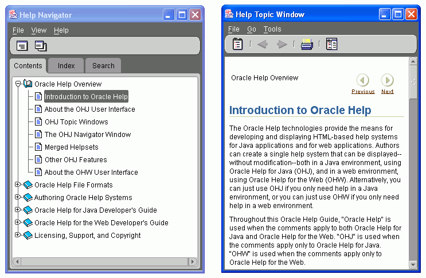
Task: Click the down arrow of topic vertical scrollbar
Action: [413, 264]
